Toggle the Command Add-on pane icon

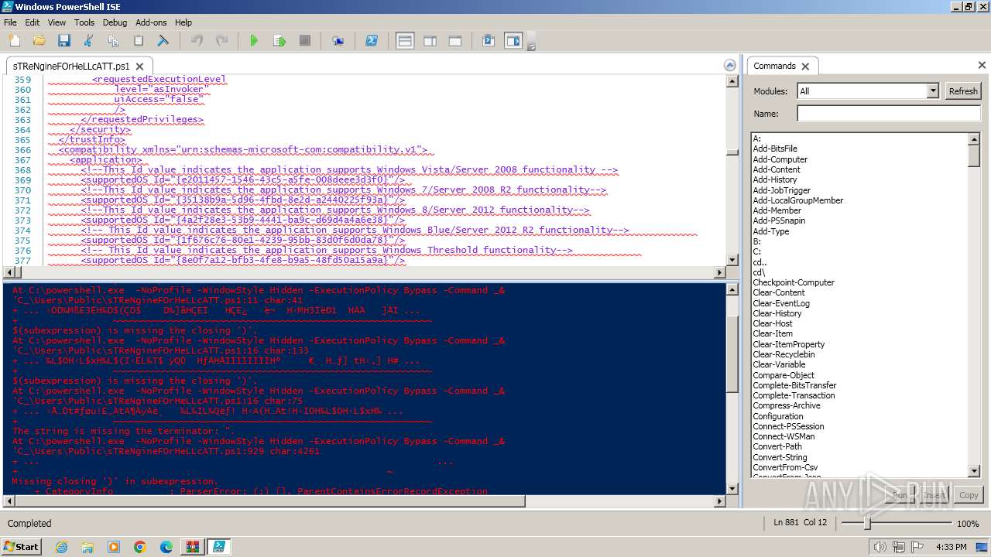click(x=513, y=41)
